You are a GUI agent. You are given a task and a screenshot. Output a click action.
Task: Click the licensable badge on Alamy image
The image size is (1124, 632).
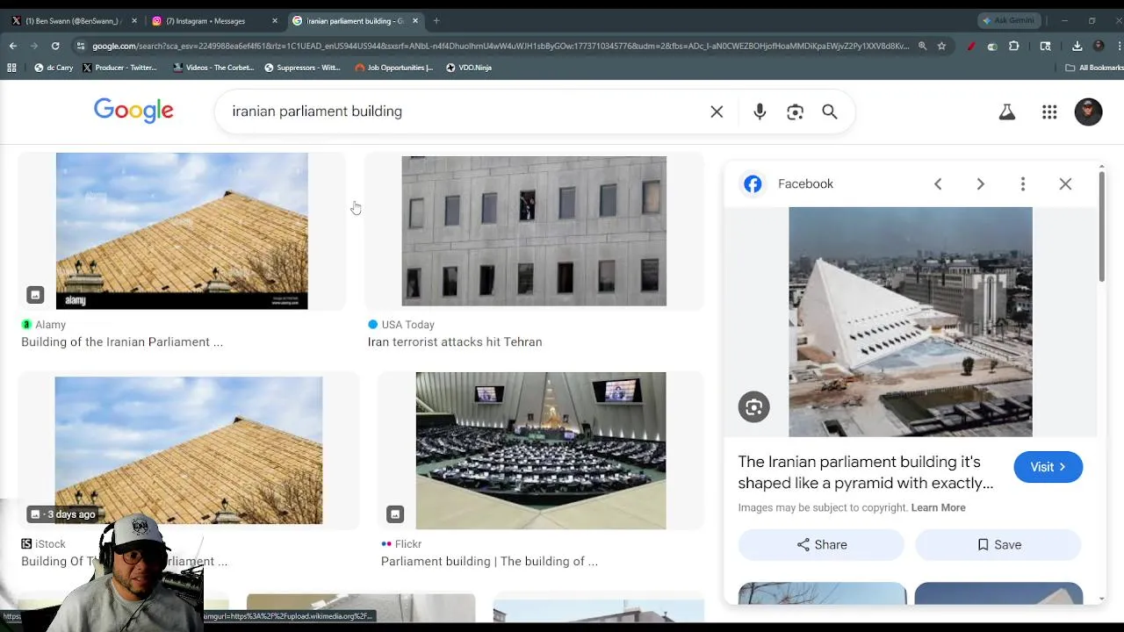tap(35, 295)
